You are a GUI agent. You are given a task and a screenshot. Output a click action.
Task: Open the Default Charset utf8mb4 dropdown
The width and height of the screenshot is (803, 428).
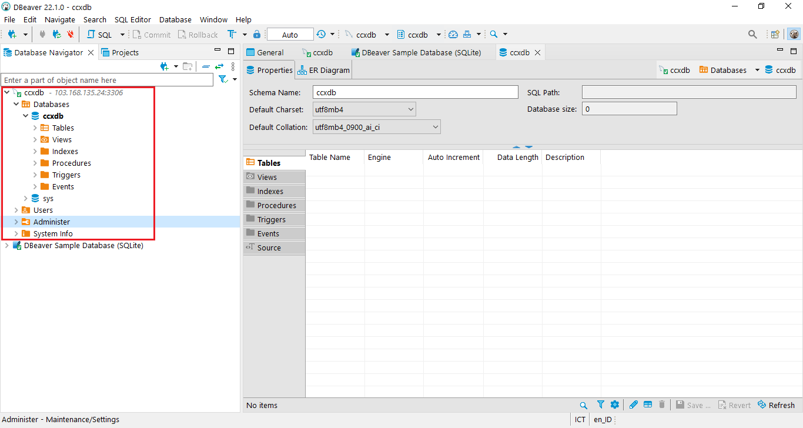pos(410,109)
